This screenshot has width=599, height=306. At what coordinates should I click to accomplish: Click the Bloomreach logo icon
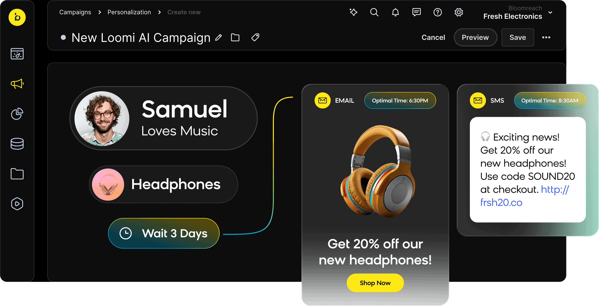pyautogui.click(x=17, y=17)
